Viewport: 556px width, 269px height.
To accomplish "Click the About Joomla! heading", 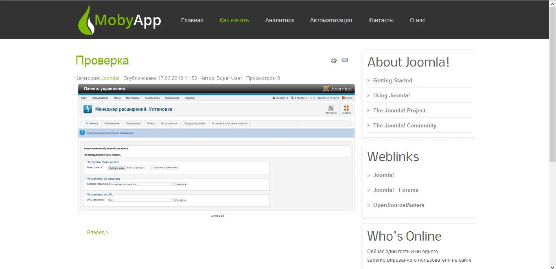I will coord(408,62).
